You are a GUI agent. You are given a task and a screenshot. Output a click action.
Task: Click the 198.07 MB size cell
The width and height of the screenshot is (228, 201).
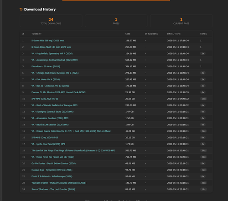(x=131, y=40)
